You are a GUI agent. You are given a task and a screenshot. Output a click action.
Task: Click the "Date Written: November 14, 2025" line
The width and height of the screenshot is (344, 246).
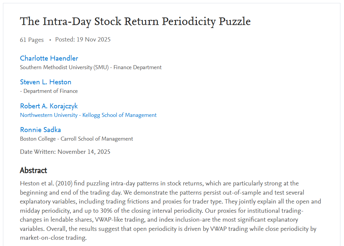click(x=65, y=152)
